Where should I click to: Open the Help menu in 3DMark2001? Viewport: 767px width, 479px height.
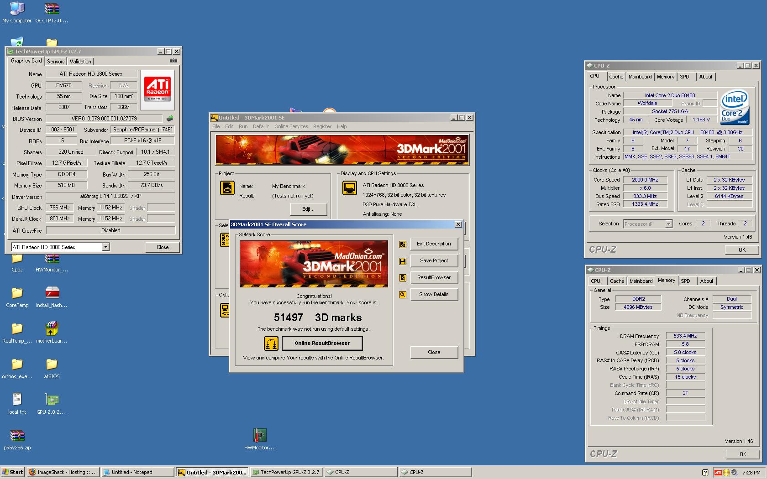click(x=341, y=126)
